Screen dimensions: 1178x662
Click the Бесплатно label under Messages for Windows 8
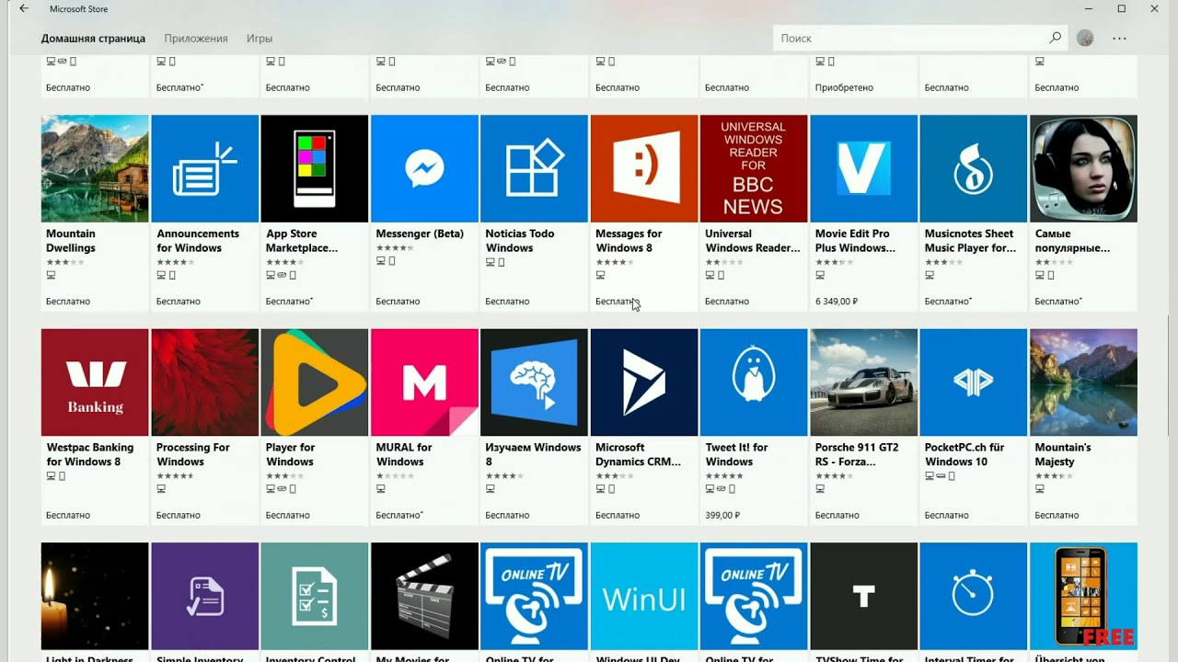coord(618,302)
